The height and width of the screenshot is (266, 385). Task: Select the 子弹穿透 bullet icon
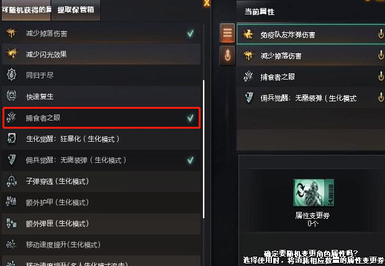(12, 181)
